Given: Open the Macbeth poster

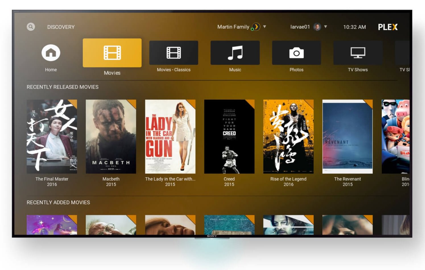Looking at the screenshot, I should tap(111, 137).
